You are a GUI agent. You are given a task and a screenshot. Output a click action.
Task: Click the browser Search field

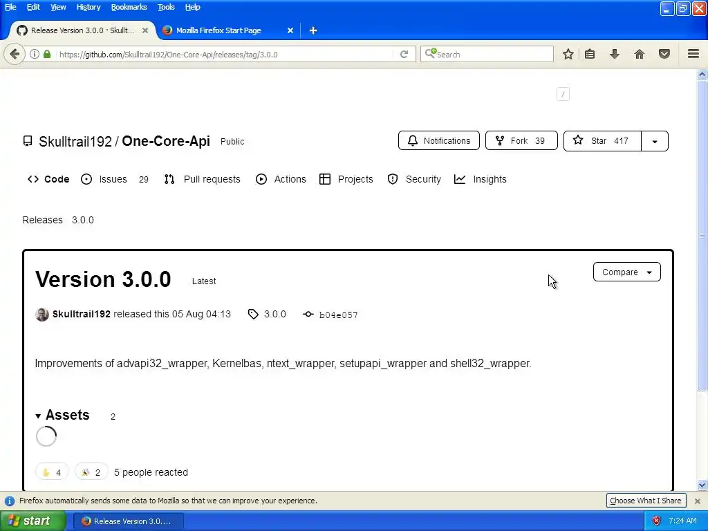tap(487, 54)
